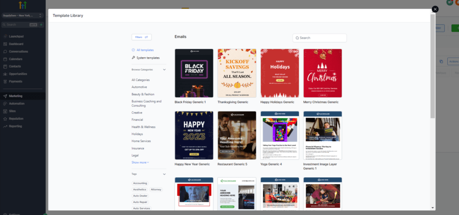
Task: Click the Payments sidebar icon
Action: (x=5, y=82)
